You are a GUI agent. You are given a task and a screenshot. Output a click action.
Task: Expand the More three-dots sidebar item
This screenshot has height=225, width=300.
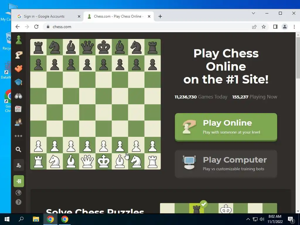(x=18, y=136)
